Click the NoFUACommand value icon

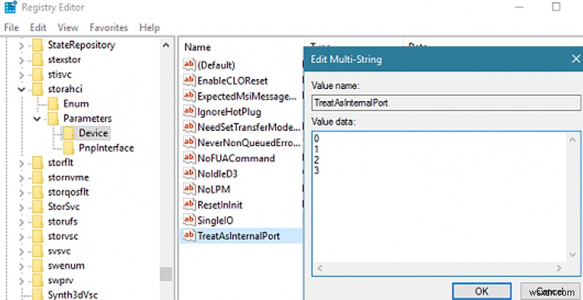[x=188, y=158]
